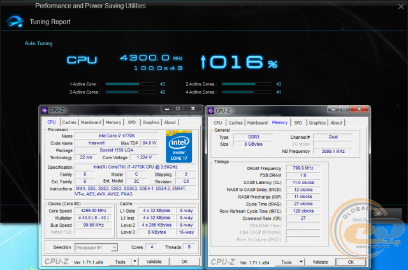Click the Cycle Time tRAS value 27 clocks
This screenshot has width=408, height=270.
point(303,204)
